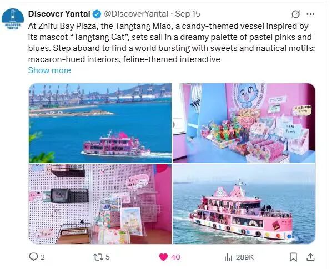Image resolution: width=332 pixels, height=269 pixels.
Task: Click the blue verified badge icon
Action: click(97, 14)
